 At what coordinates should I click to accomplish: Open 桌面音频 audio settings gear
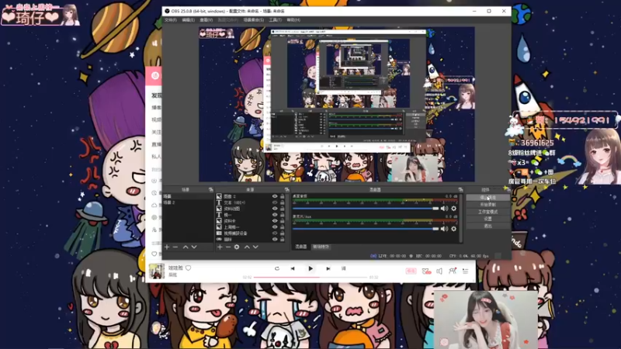click(x=454, y=209)
